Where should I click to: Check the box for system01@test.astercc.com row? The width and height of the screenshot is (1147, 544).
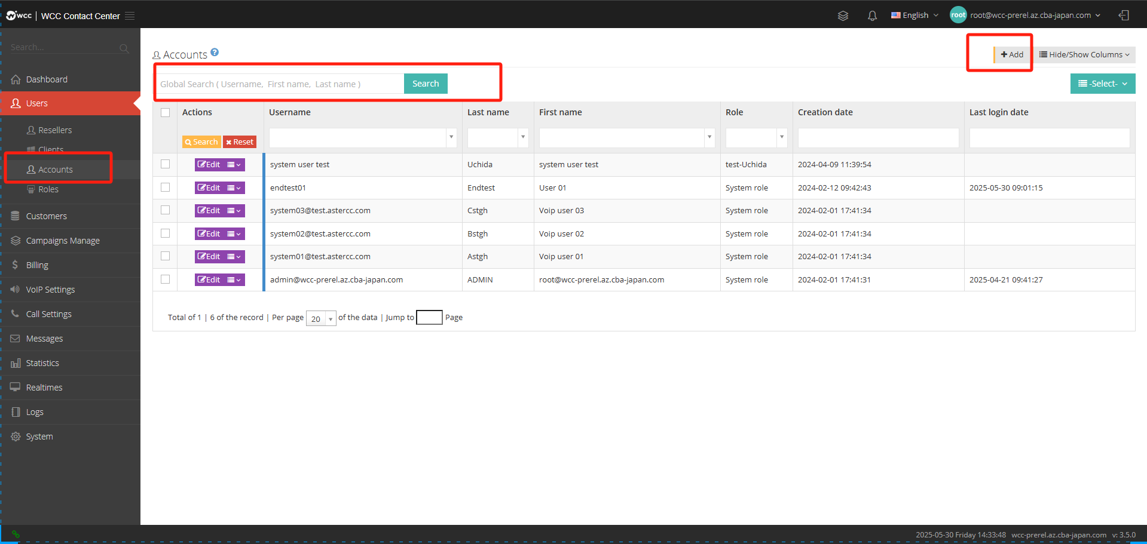[x=166, y=256]
